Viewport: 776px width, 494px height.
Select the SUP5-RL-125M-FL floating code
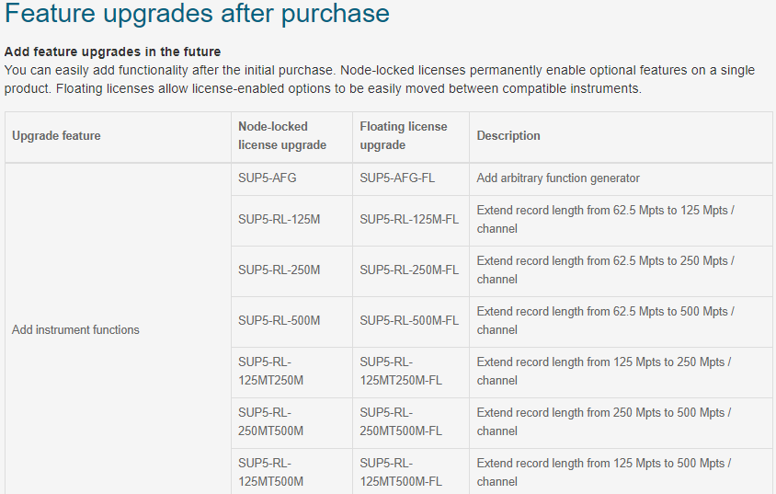pyautogui.click(x=409, y=219)
